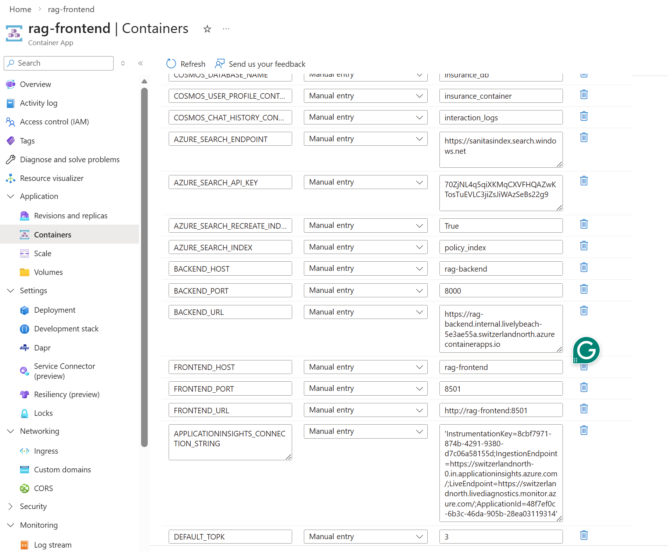This screenshot has height=552, width=668.
Task: Open Revisions and replicas page
Action: click(71, 216)
